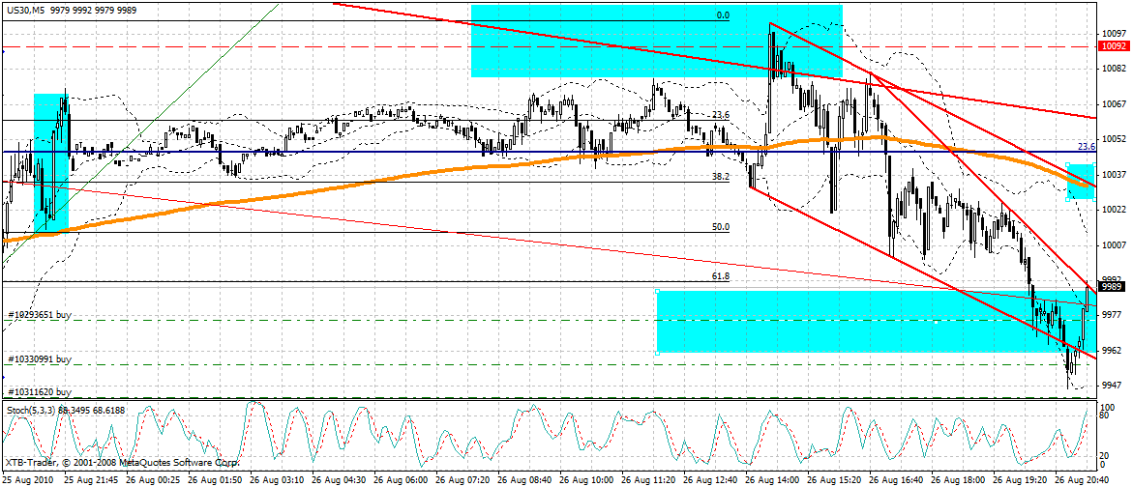The height and width of the screenshot is (487, 1133).
Task: Select the small cyan rectangle by the orange line
Action: [1082, 181]
